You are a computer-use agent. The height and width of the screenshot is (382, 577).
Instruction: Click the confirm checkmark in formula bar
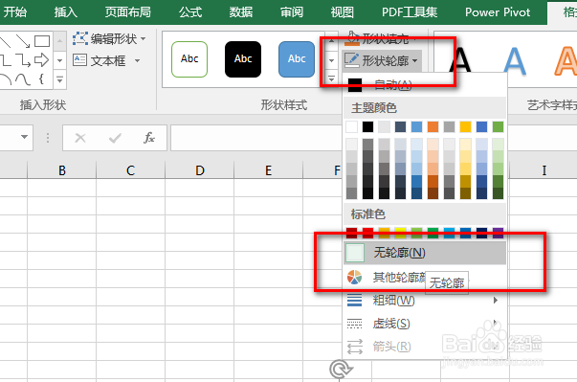pyautogui.click(x=115, y=138)
